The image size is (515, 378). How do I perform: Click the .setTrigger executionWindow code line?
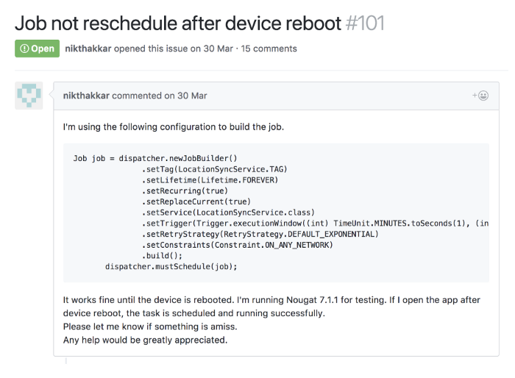click(x=315, y=223)
